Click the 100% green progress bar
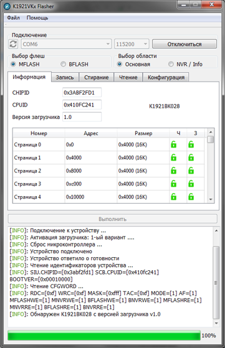The image size is (225, 348). point(104,336)
